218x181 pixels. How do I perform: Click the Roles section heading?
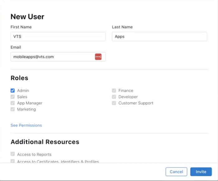(x=19, y=78)
